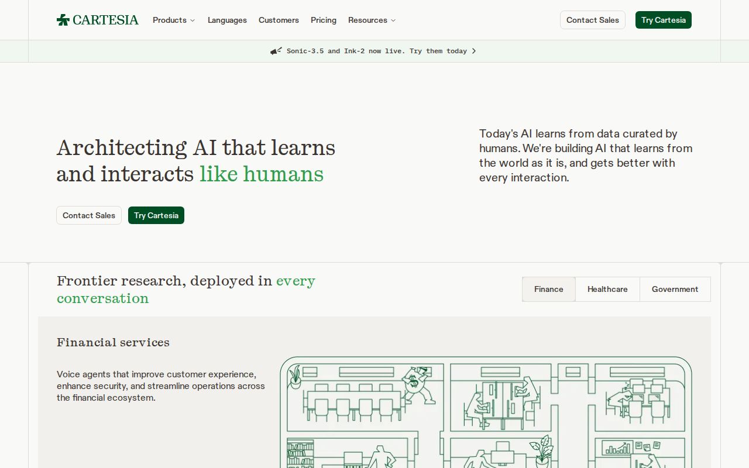Click the 'Financial services' heading

click(113, 342)
